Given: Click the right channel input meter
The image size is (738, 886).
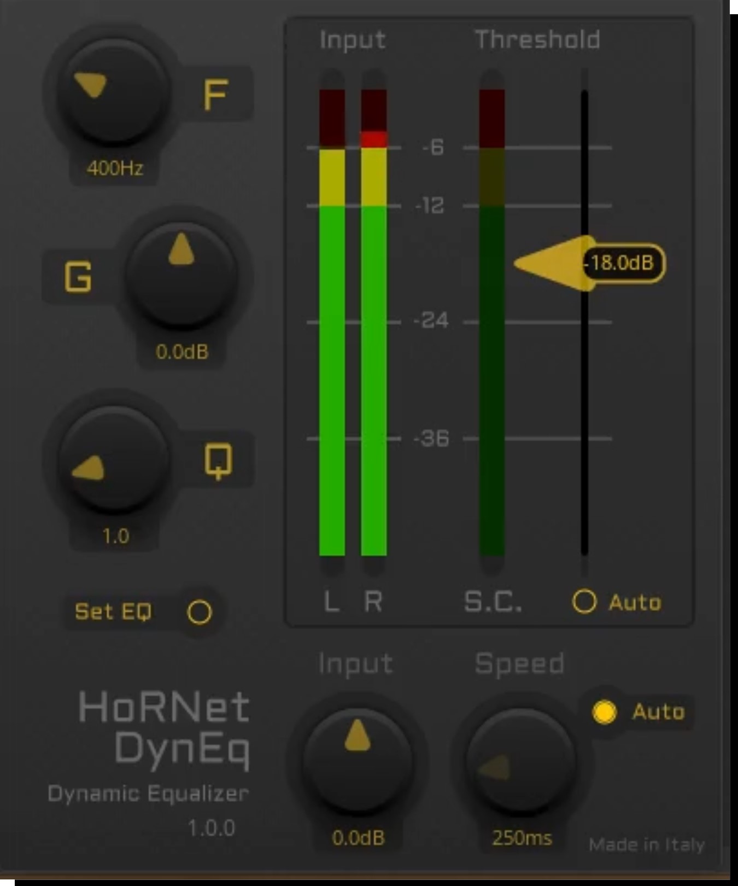Looking at the screenshot, I should click(374, 323).
